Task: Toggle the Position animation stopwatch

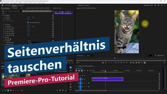Action: pyautogui.click(x=5, y=17)
